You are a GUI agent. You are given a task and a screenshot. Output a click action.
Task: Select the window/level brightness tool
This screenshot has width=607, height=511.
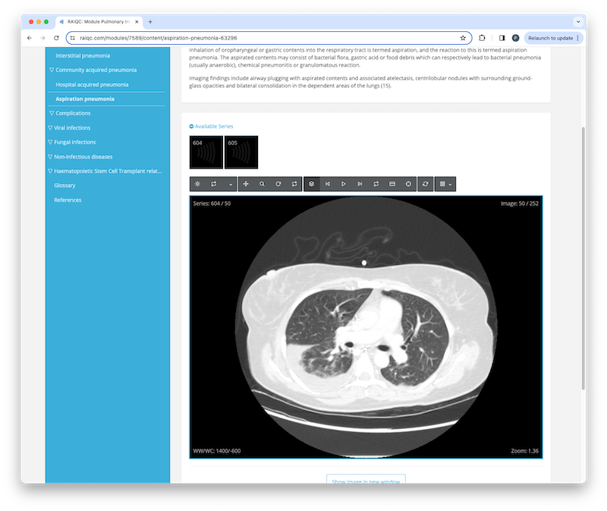pos(197,184)
